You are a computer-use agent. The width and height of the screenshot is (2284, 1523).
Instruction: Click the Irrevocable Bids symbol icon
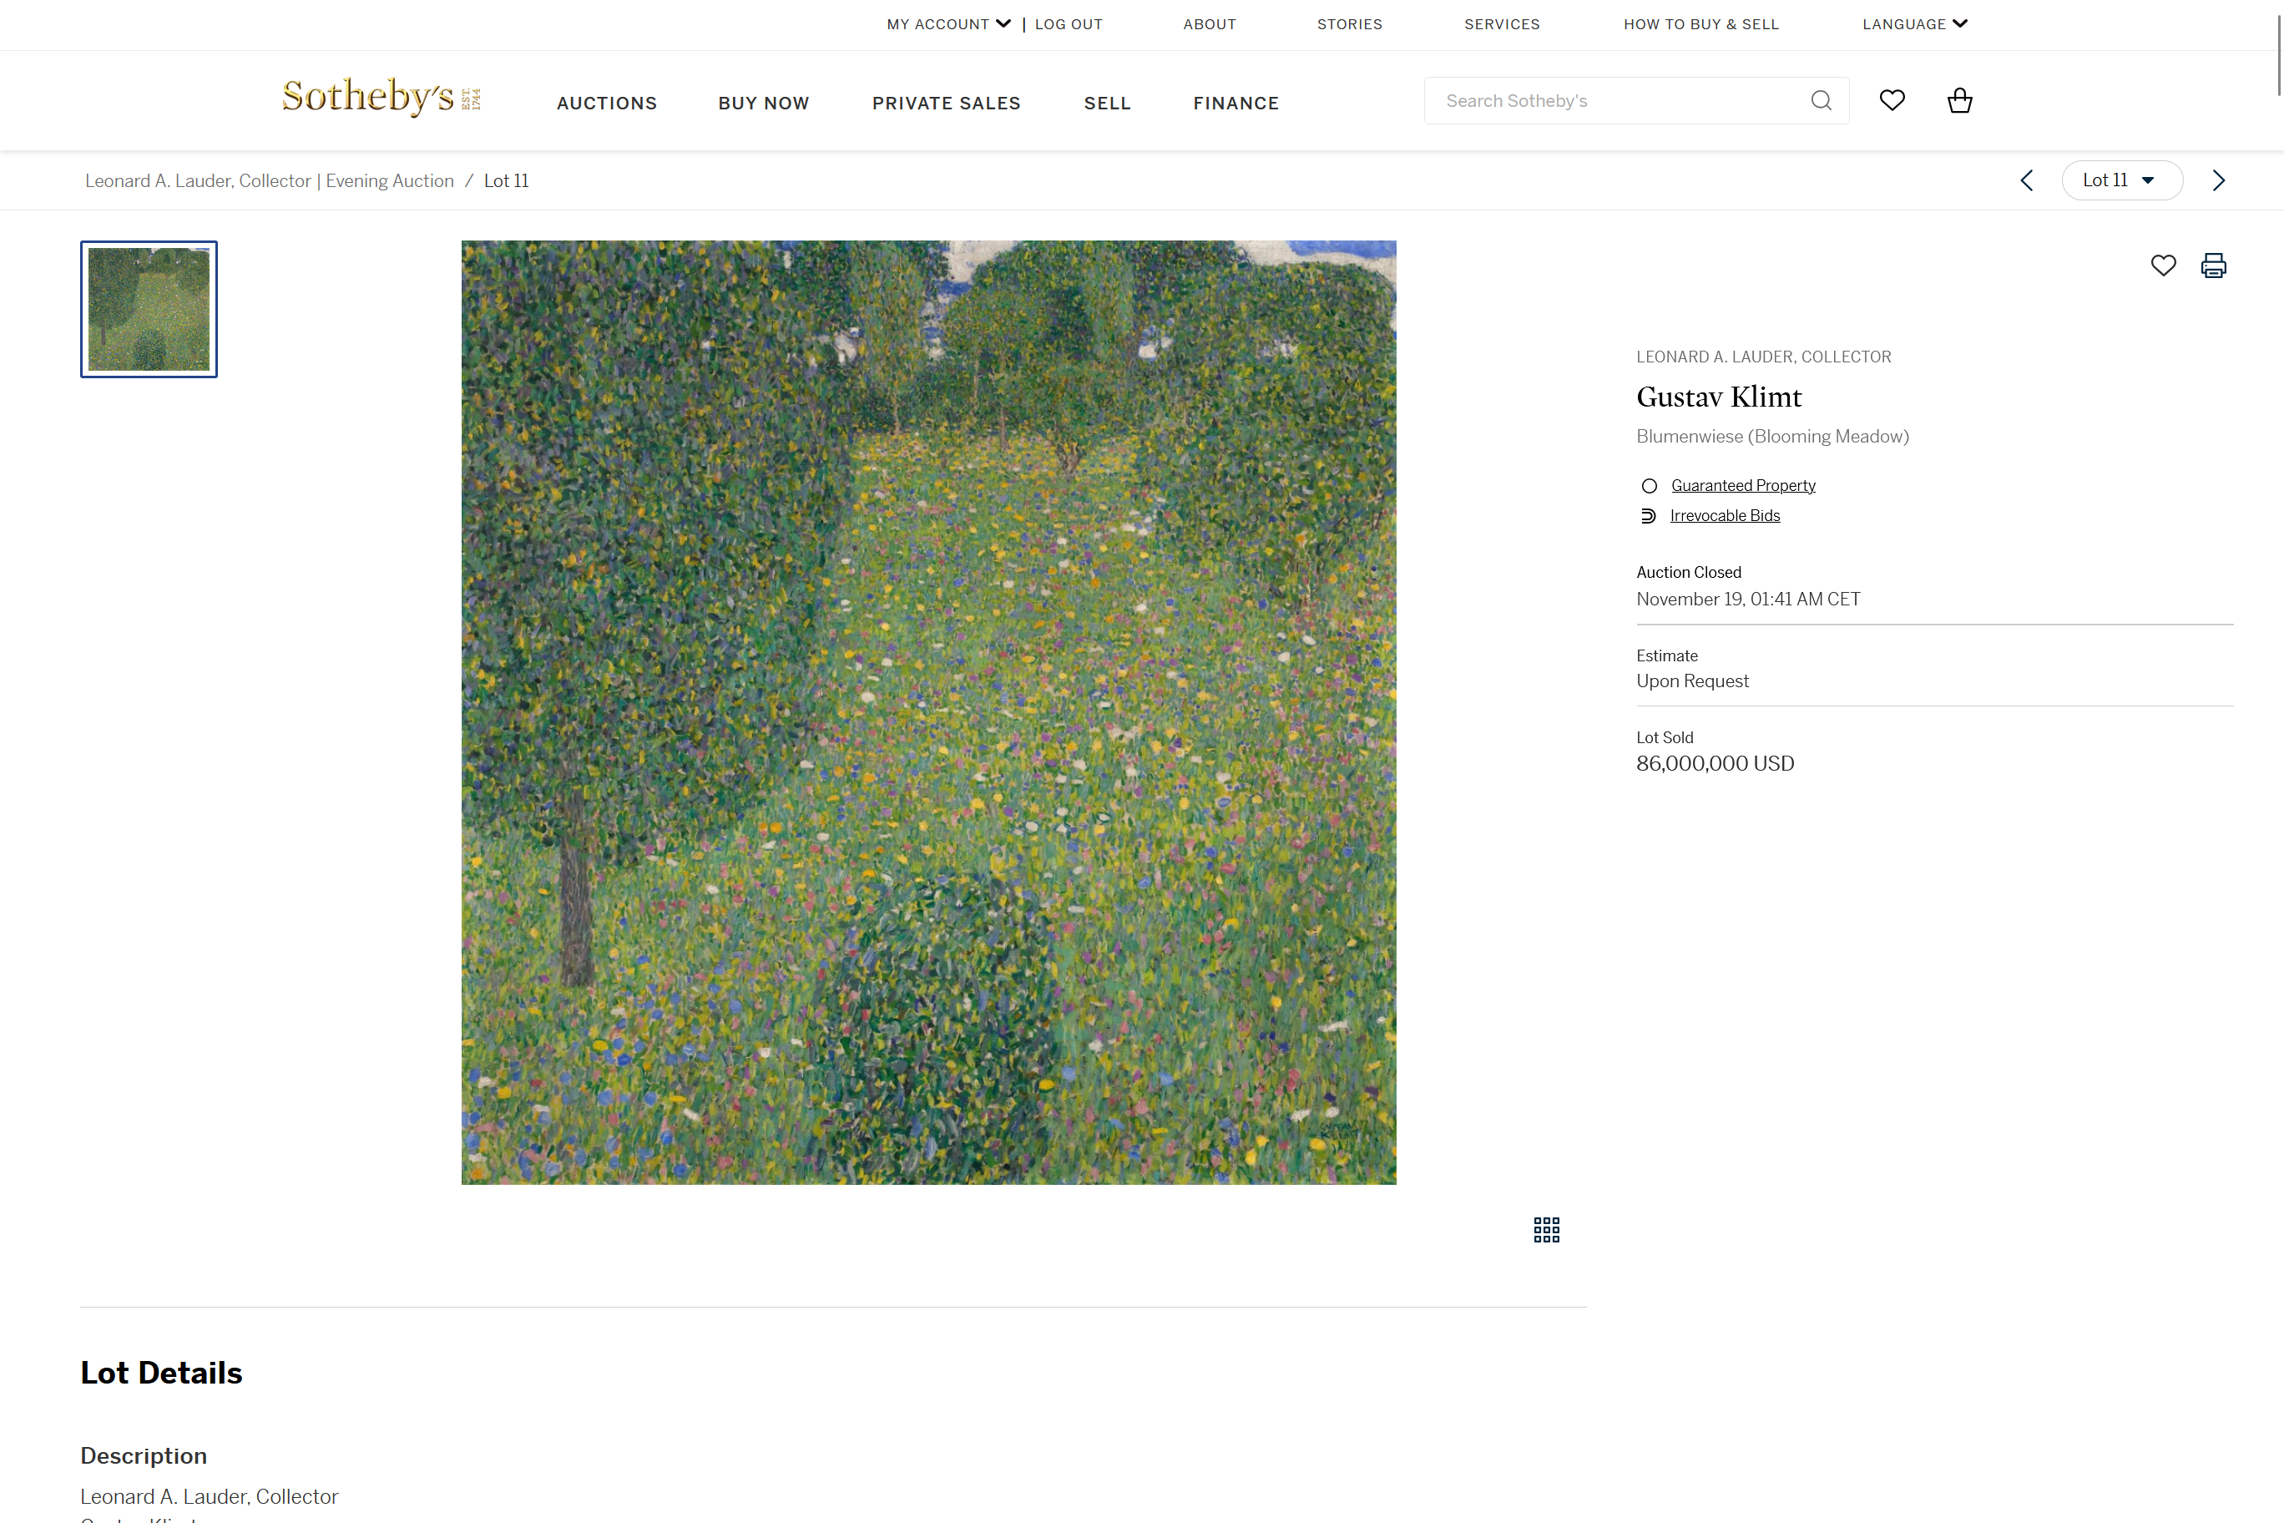tap(1648, 516)
